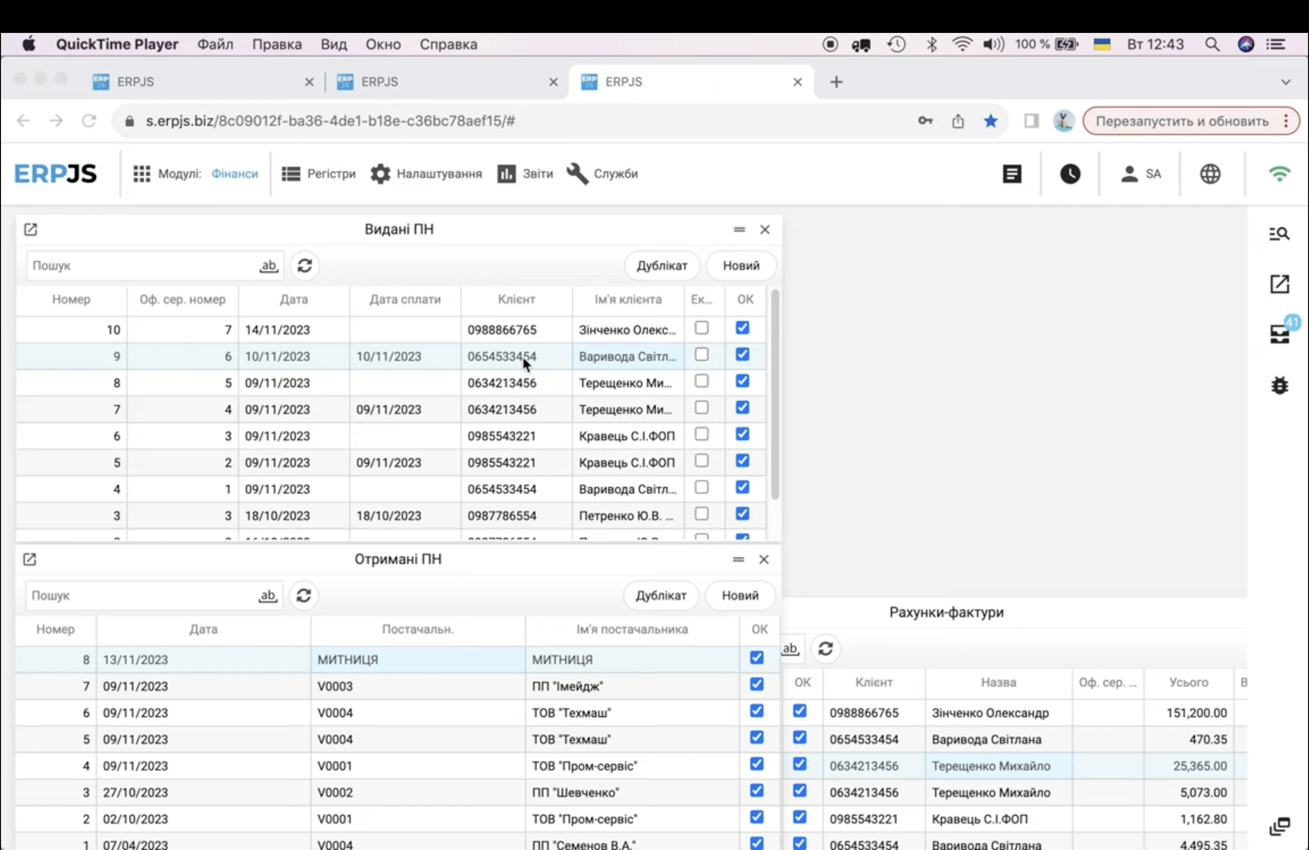This screenshot has width=1309, height=850.
Task: Open the Вид menu in menu bar
Action: [334, 44]
